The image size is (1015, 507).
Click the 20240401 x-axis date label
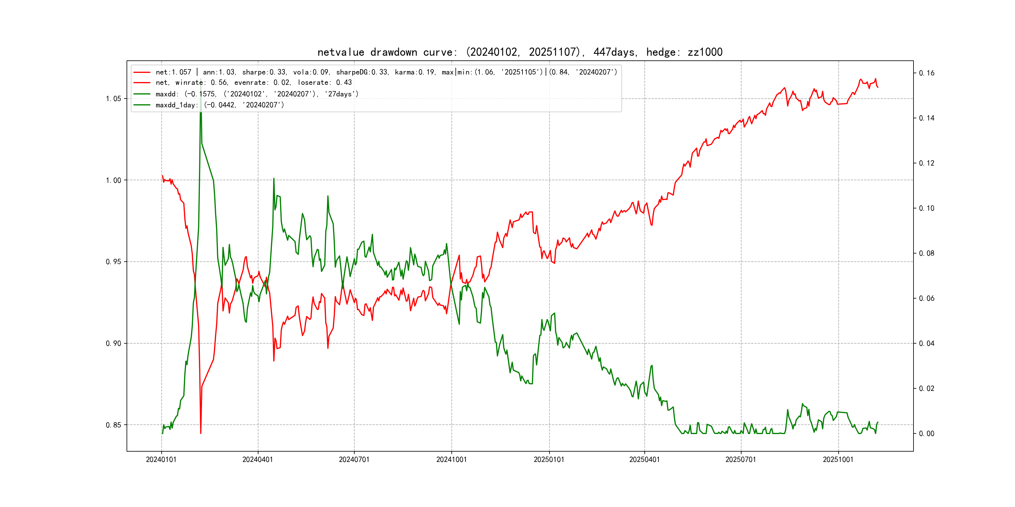258,459
